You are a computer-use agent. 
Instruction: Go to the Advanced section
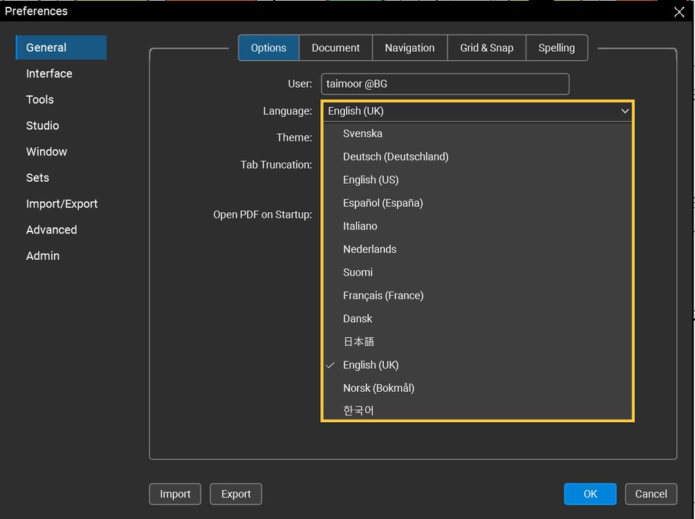pyautogui.click(x=51, y=229)
